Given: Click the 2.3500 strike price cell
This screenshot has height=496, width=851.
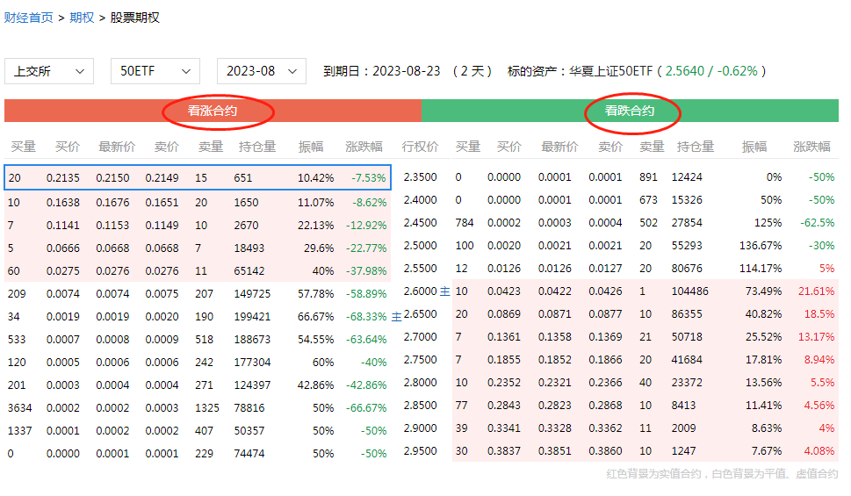Looking at the screenshot, I should 420,178.
